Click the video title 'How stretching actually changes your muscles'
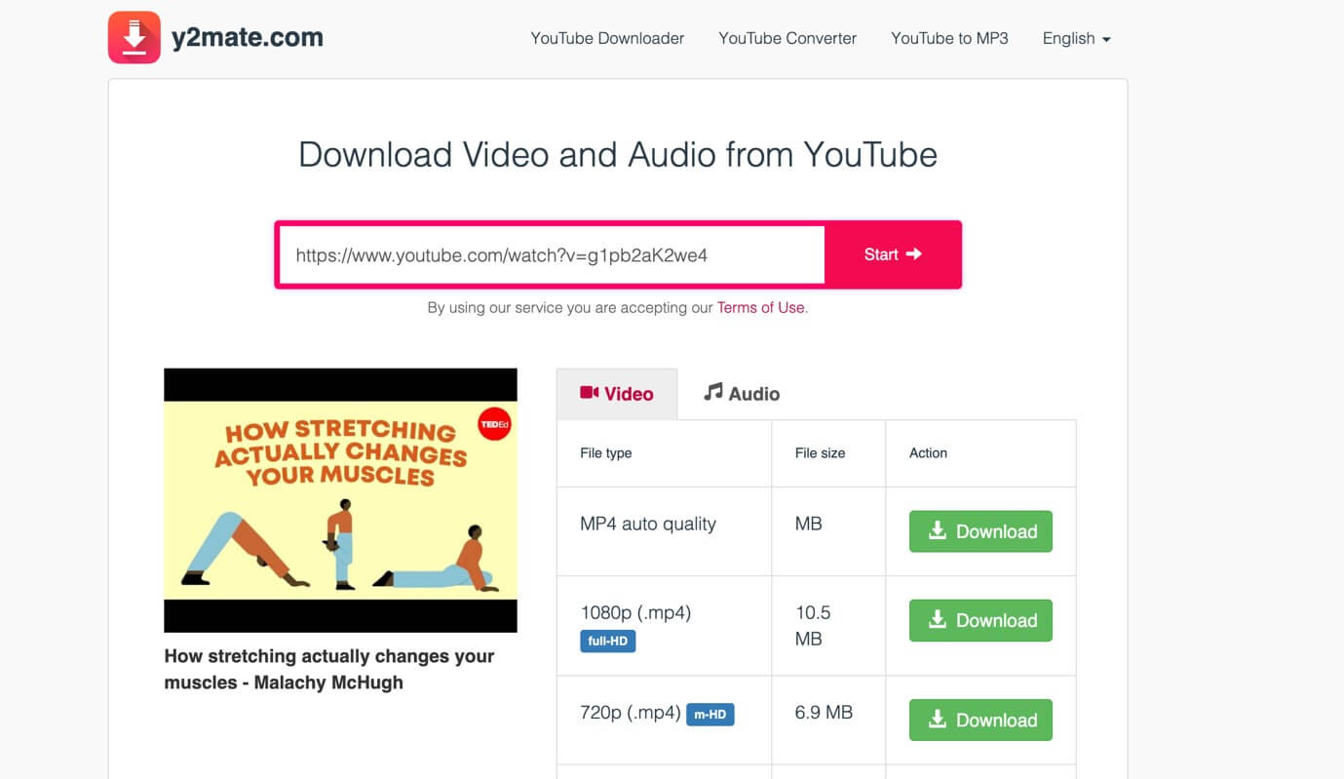This screenshot has height=779, width=1344. 329,669
